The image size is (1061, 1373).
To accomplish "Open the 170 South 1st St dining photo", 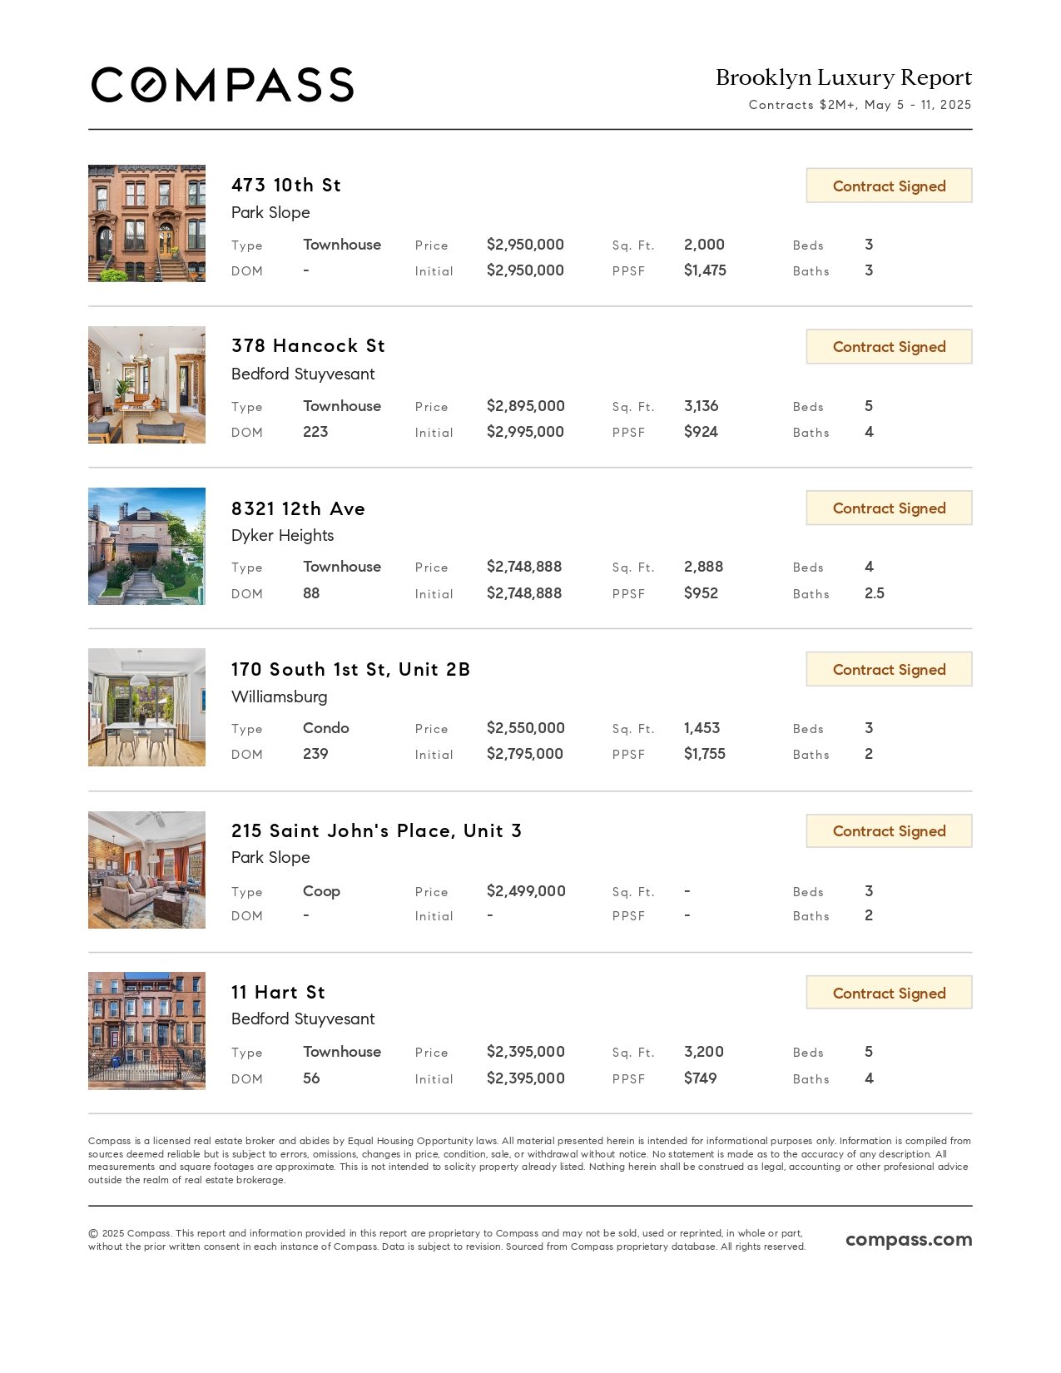I will pyautogui.click(x=146, y=707).
